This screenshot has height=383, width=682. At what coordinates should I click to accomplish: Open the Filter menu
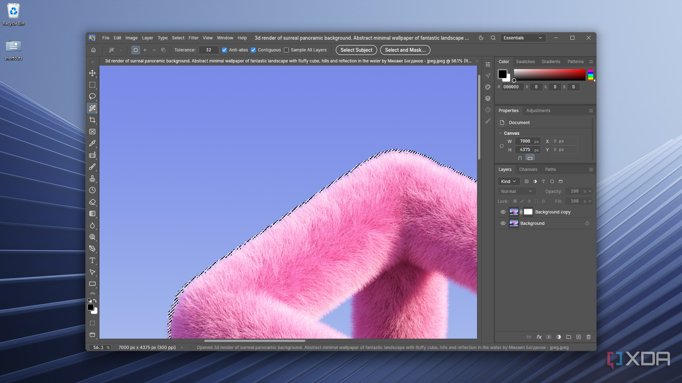point(194,38)
